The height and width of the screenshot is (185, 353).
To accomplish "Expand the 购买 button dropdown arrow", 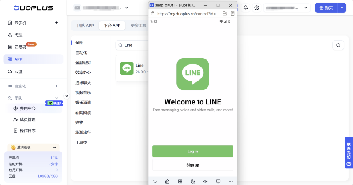I will pos(342,8).
